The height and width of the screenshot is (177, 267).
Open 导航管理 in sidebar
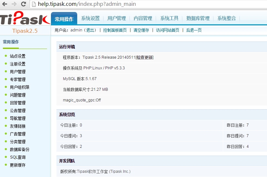18,118
